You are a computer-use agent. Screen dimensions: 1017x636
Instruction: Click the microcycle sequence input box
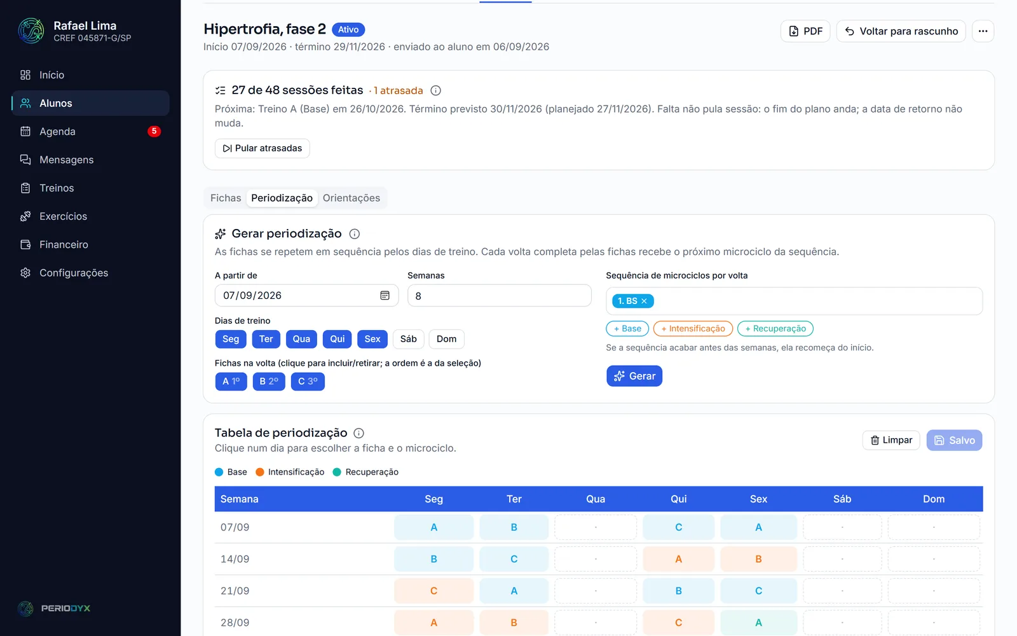point(794,301)
